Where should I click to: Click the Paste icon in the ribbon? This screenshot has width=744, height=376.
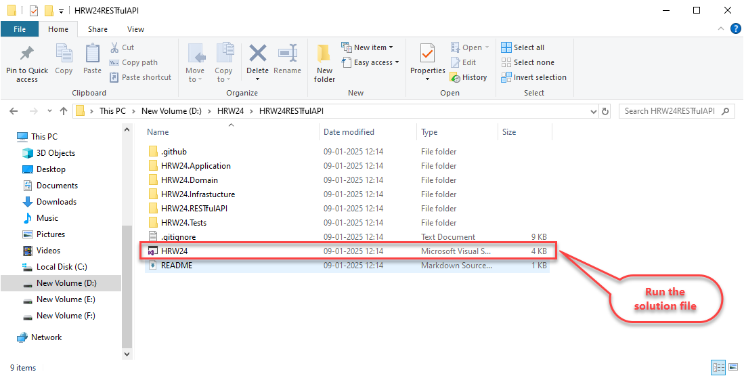click(x=92, y=54)
